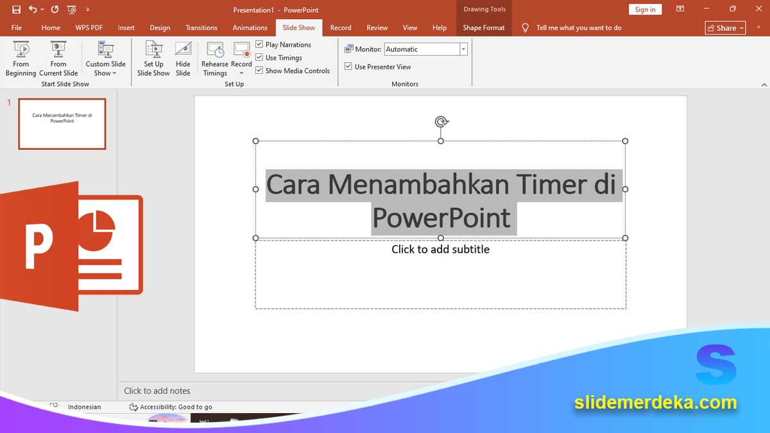Click the Sign in button
Screen dimensions: 770x433
click(x=645, y=10)
